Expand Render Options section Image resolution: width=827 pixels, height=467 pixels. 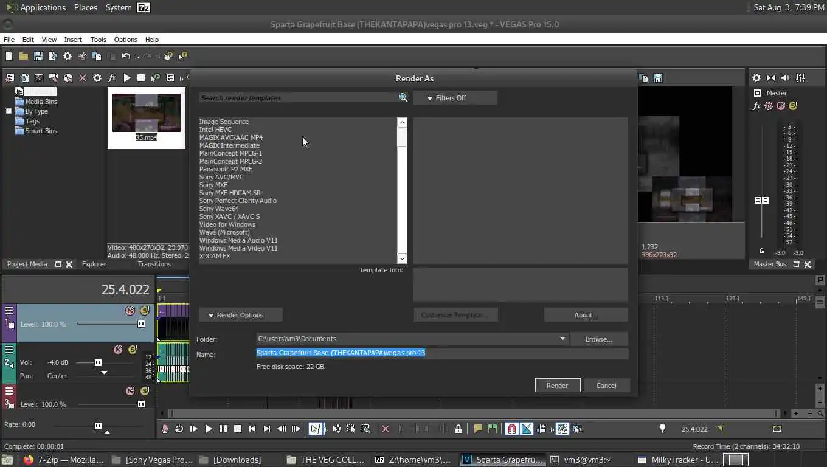coord(241,315)
